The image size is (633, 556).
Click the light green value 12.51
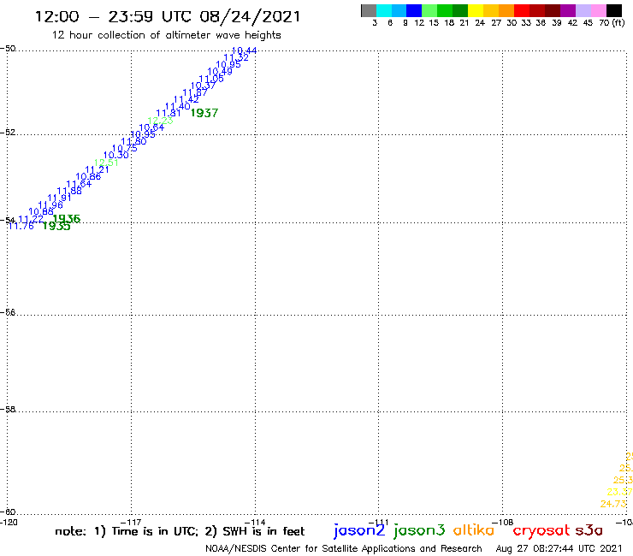point(106,163)
